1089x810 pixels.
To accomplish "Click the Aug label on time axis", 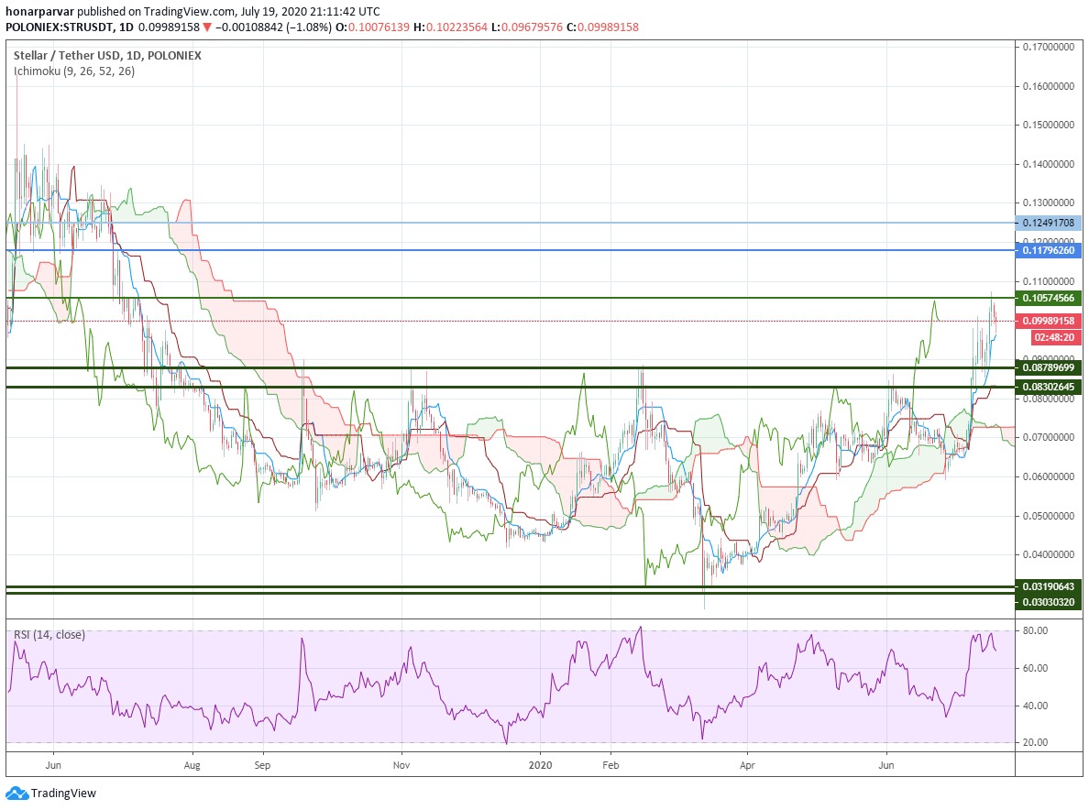I will click(x=192, y=765).
